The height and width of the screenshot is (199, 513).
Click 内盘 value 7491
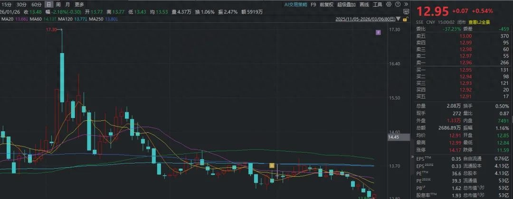(x=504, y=121)
